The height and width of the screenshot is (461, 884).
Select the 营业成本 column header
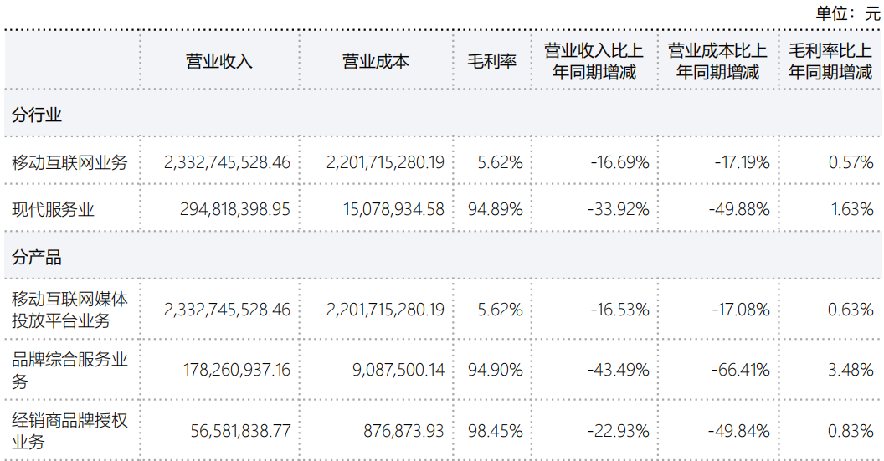tap(375, 62)
